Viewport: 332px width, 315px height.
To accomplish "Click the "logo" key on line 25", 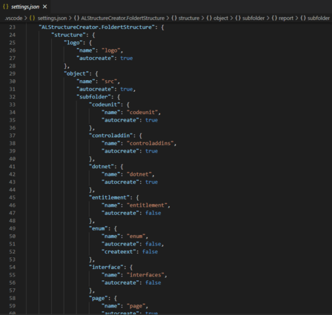I will pos(73,43).
